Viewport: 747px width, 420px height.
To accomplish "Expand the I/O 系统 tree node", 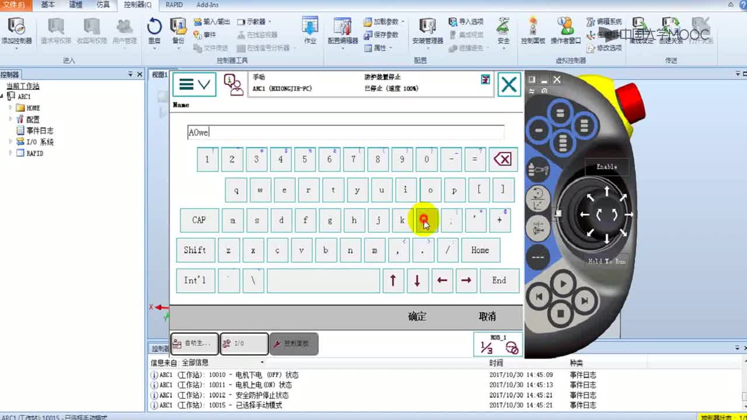I will [x=11, y=142].
